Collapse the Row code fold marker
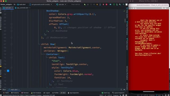The height and width of the screenshot is (96, 170). coord(11,44)
